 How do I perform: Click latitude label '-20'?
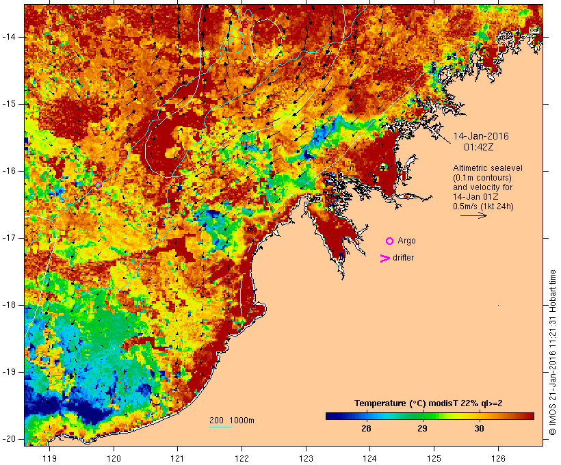9,439
